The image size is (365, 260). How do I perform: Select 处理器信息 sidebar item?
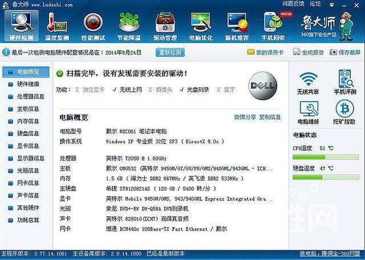(x=26, y=97)
